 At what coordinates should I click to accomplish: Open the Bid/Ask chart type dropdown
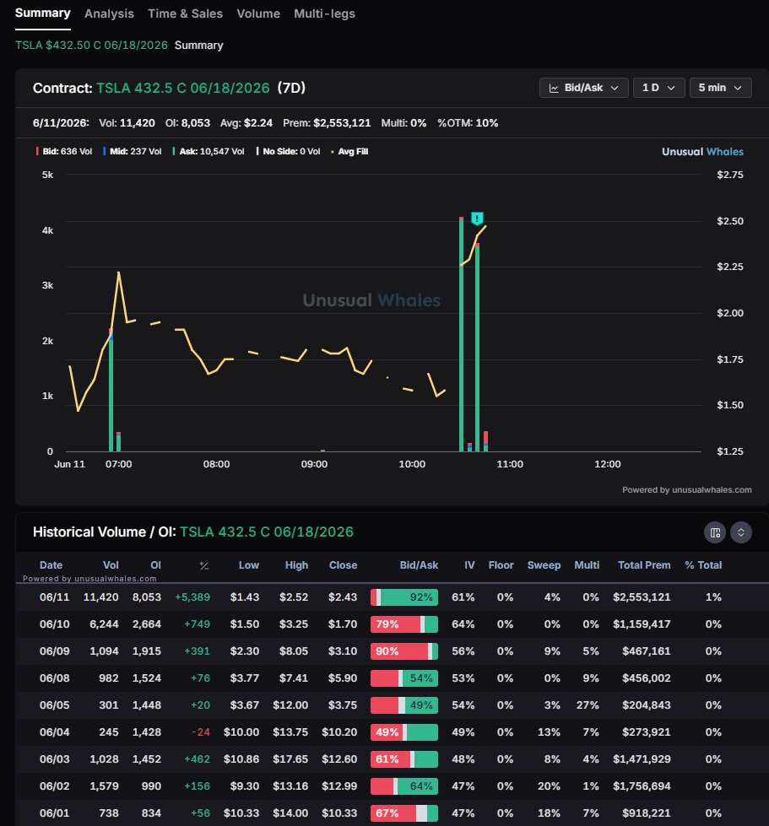coord(583,88)
